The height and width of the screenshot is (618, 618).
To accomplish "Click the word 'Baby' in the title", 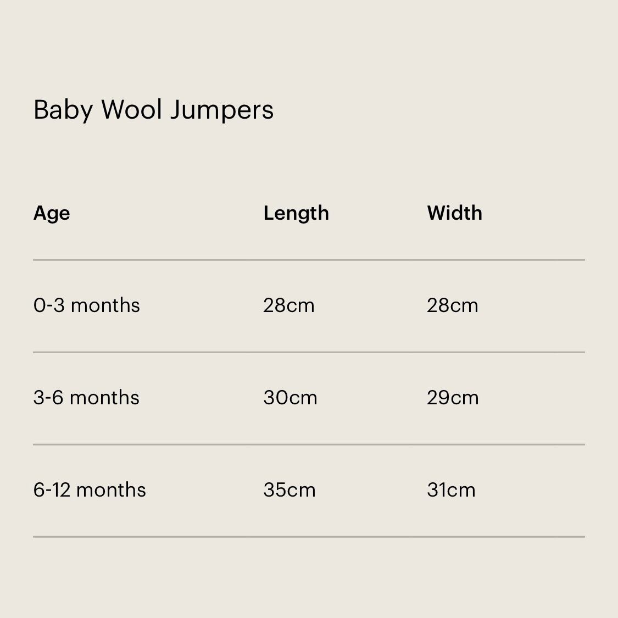I will tap(63, 110).
